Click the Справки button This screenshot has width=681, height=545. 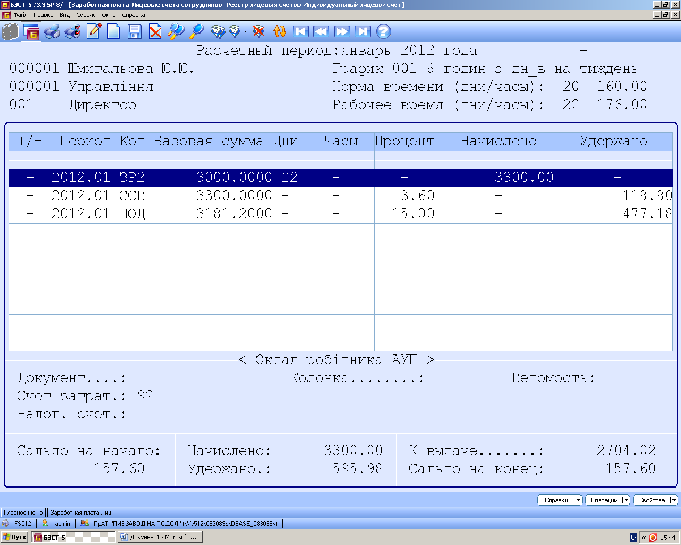(556, 500)
